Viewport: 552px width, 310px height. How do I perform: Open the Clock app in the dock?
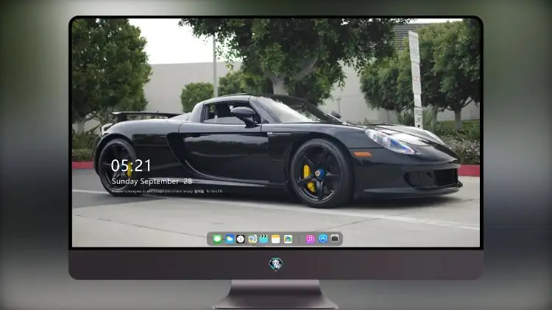(x=241, y=239)
